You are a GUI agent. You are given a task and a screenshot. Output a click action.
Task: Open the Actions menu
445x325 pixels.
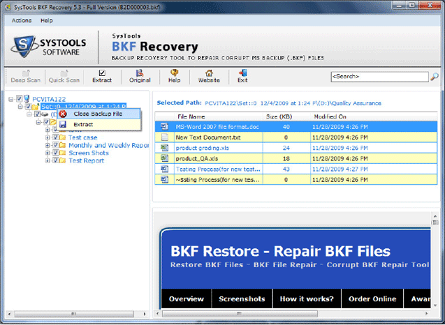pyautogui.click(x=22, y=21)
